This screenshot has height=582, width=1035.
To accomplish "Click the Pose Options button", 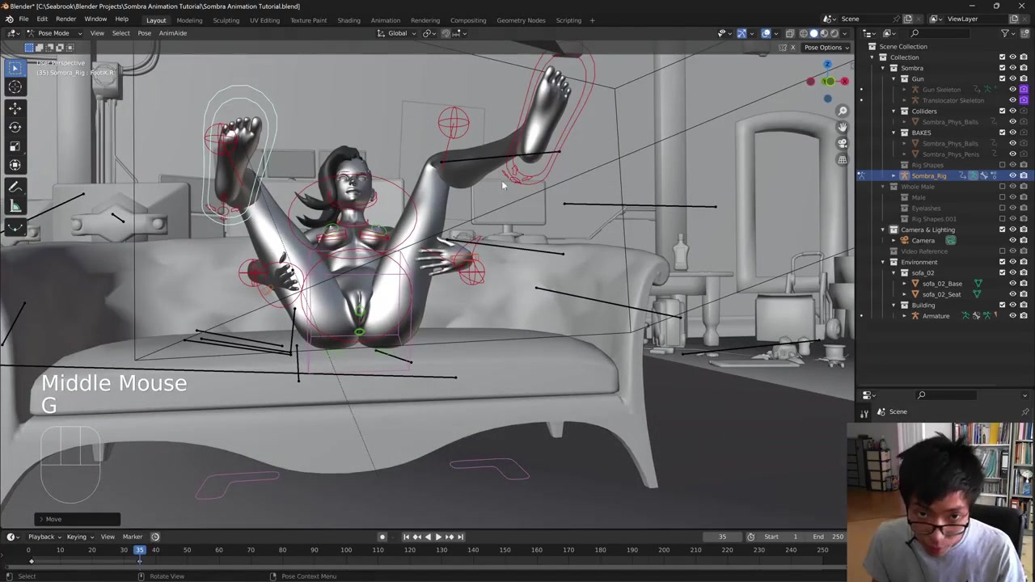I will 826,47.
